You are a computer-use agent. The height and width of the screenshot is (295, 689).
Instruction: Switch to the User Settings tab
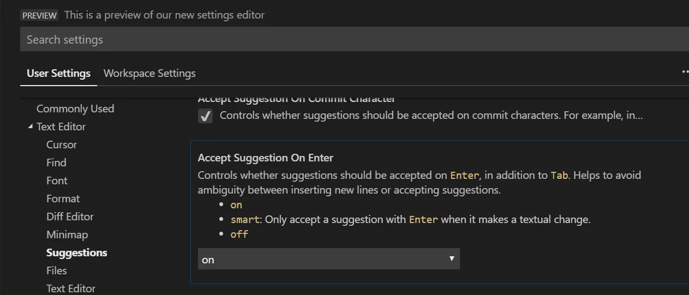[x=59, y=73]
